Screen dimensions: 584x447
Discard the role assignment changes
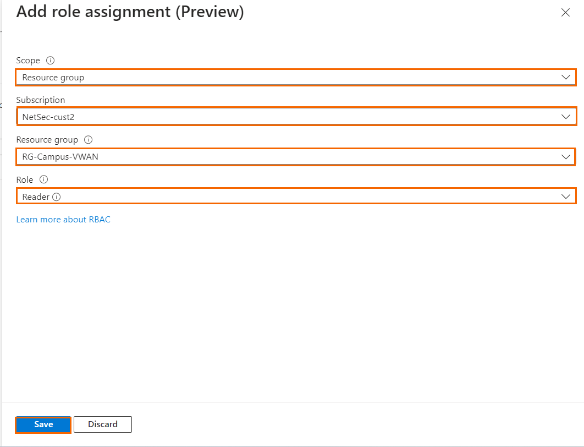(103, 424)
